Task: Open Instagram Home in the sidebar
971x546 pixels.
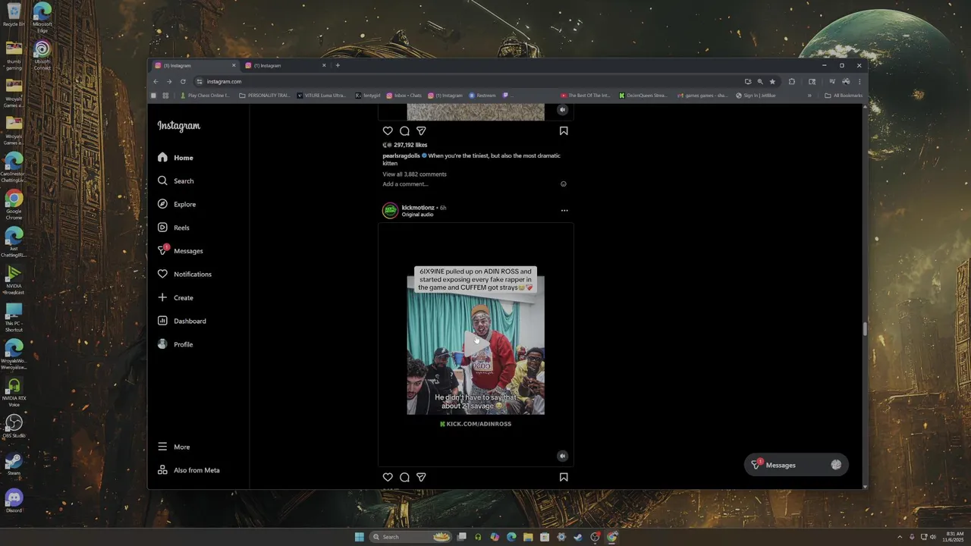Action: point(175,158)
